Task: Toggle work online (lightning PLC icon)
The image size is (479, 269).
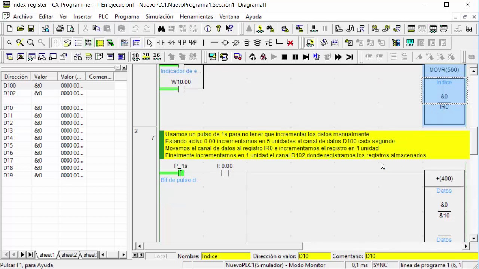Action: pyautogui.click(x=260, y=29)
